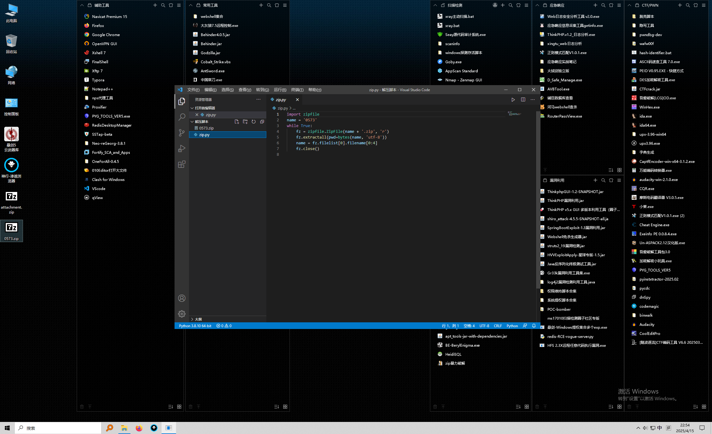
Task: Open the Search view in activity bar
Action: (181, 117)
